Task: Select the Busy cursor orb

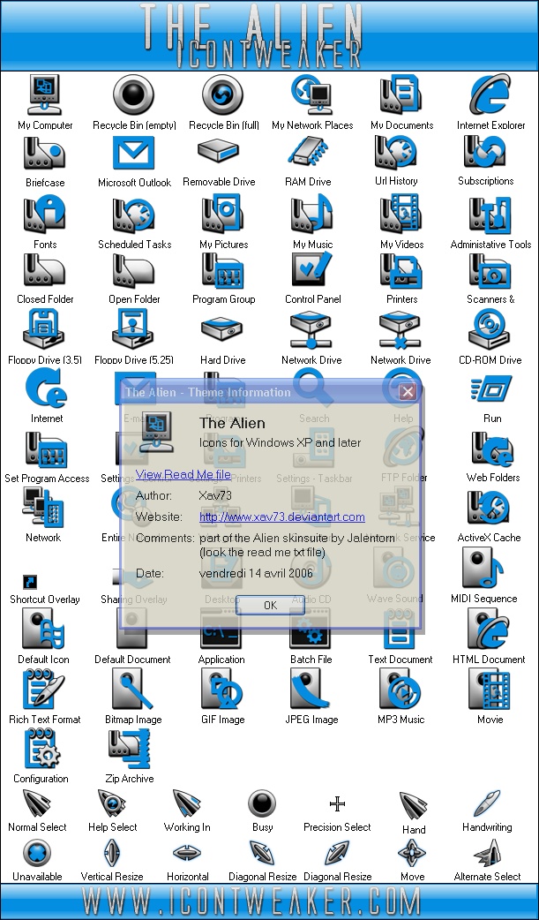Action: coord(262,803)
